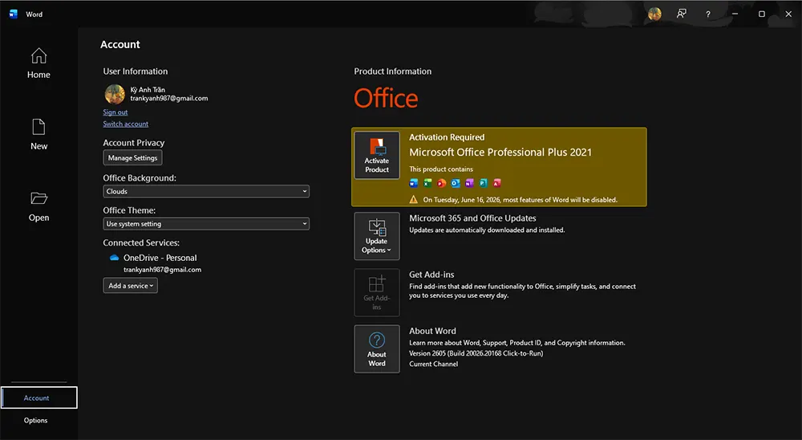The width and height of the screenshot is (802, 440).
Task: Open the Add a service menu
Action: (131, 286)
